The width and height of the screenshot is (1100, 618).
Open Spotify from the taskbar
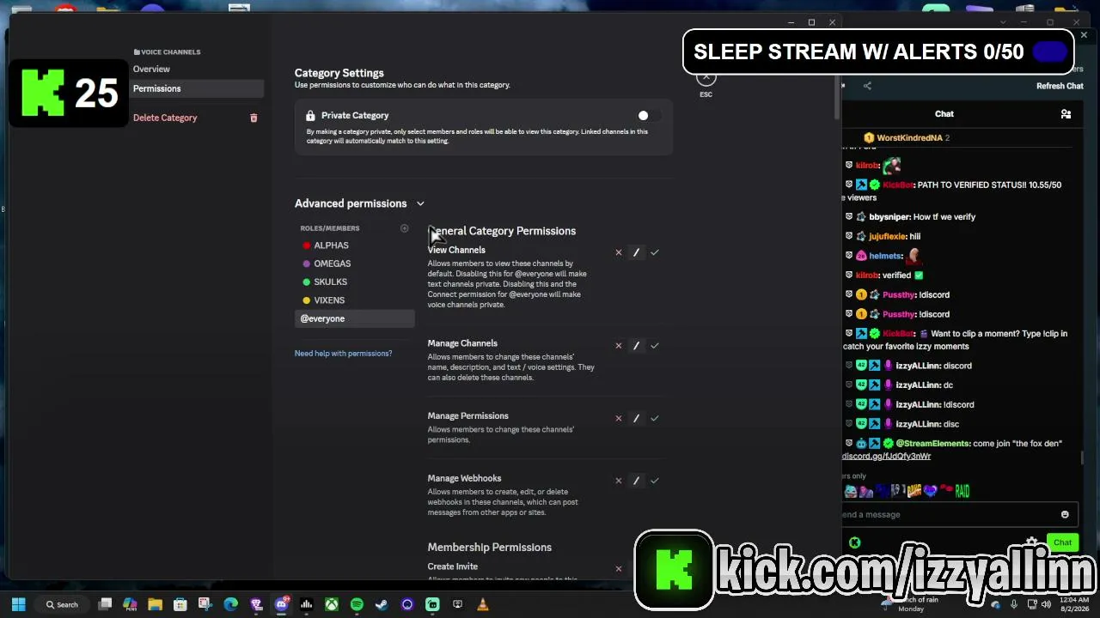click(357, 604)
